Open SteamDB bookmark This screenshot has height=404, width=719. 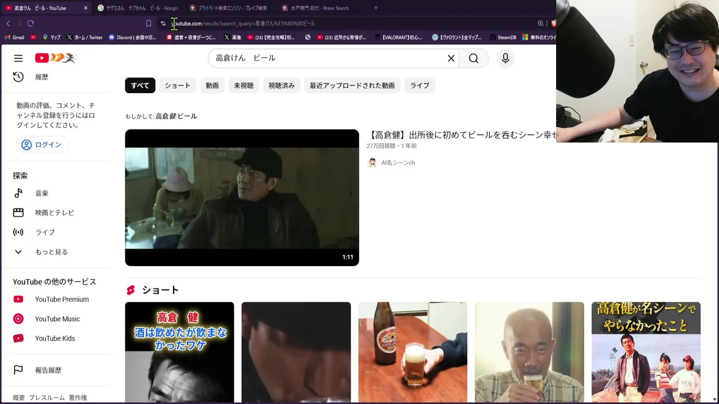pyautogui.click(x=502, y=38)
